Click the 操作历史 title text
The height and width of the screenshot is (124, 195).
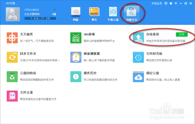(90, 73)
